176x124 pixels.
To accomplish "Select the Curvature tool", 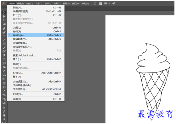I will click(4, 32).
